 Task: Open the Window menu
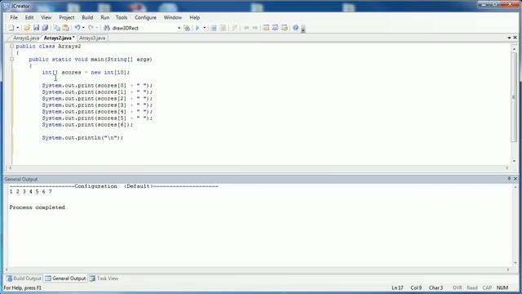pos(172,17)
